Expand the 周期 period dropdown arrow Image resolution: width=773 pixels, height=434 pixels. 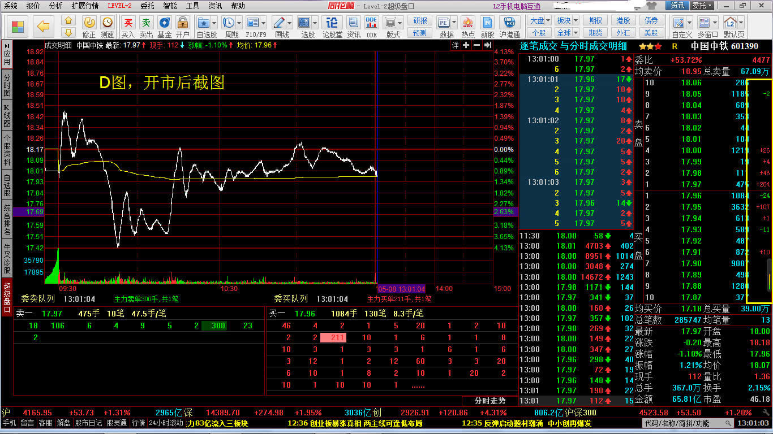pyautogui.click(x=239, y=23)
